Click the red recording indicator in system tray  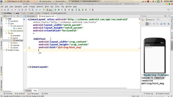pyautogui.click(x=148, y=1)
